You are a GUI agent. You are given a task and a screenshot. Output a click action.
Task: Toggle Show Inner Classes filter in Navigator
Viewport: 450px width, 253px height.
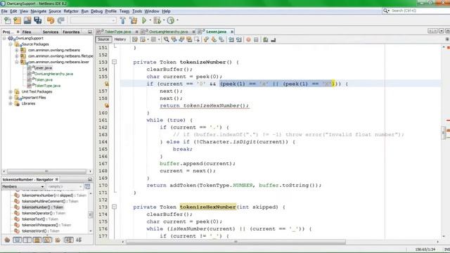[x=47, y=240]
